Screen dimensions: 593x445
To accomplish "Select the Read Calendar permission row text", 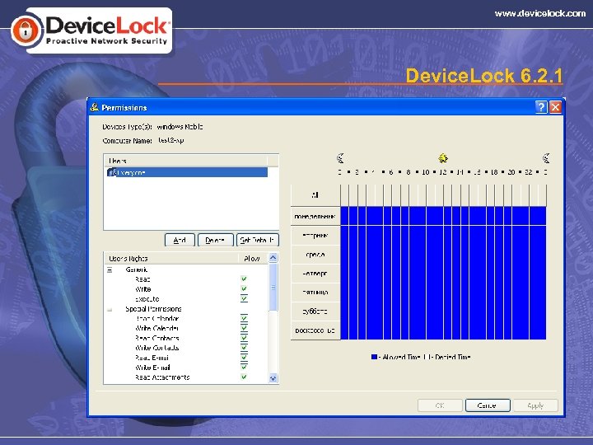I will (157, 319).
